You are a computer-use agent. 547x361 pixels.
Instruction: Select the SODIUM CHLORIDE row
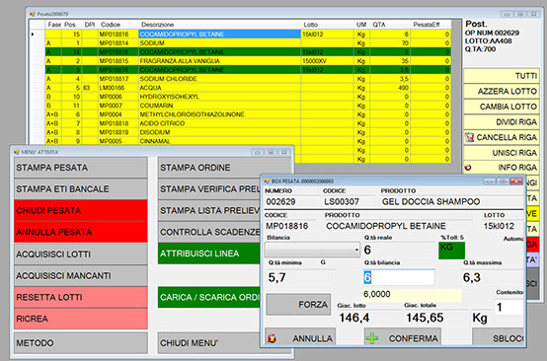click(x=248, y=79)
